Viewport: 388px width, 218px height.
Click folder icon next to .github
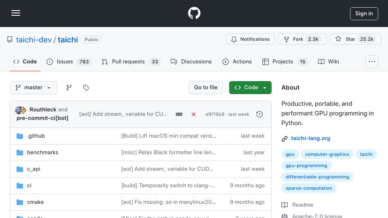point(20,136)
